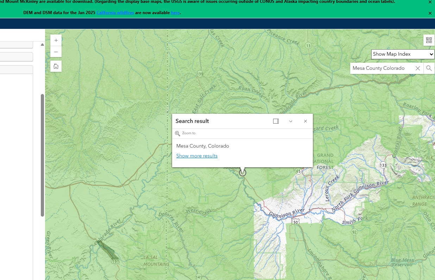Close the Search result popup
This screenshot has width=435, height=280.
[305, 121]
